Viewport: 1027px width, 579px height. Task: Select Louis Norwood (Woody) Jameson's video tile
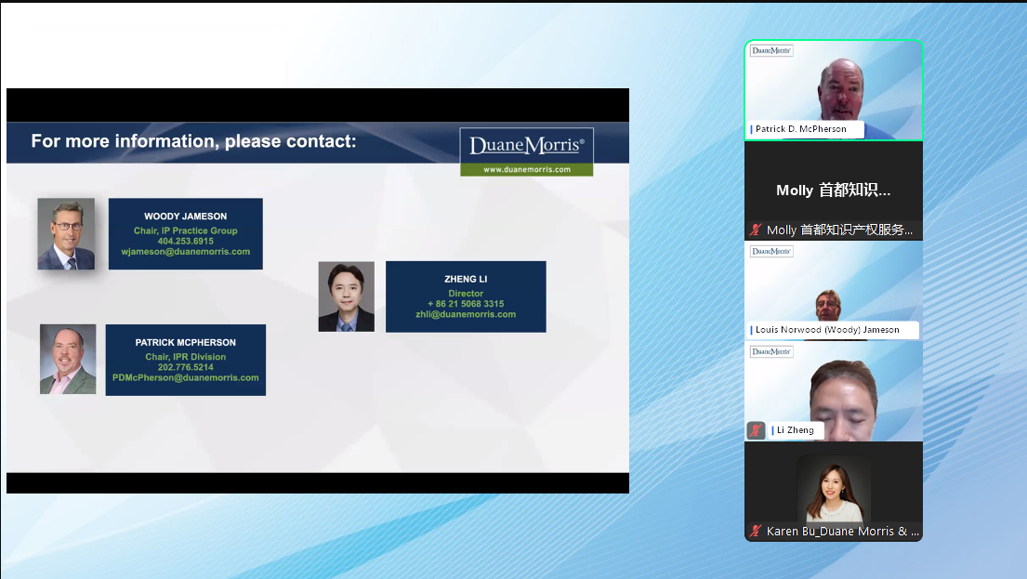click(833, 291)
